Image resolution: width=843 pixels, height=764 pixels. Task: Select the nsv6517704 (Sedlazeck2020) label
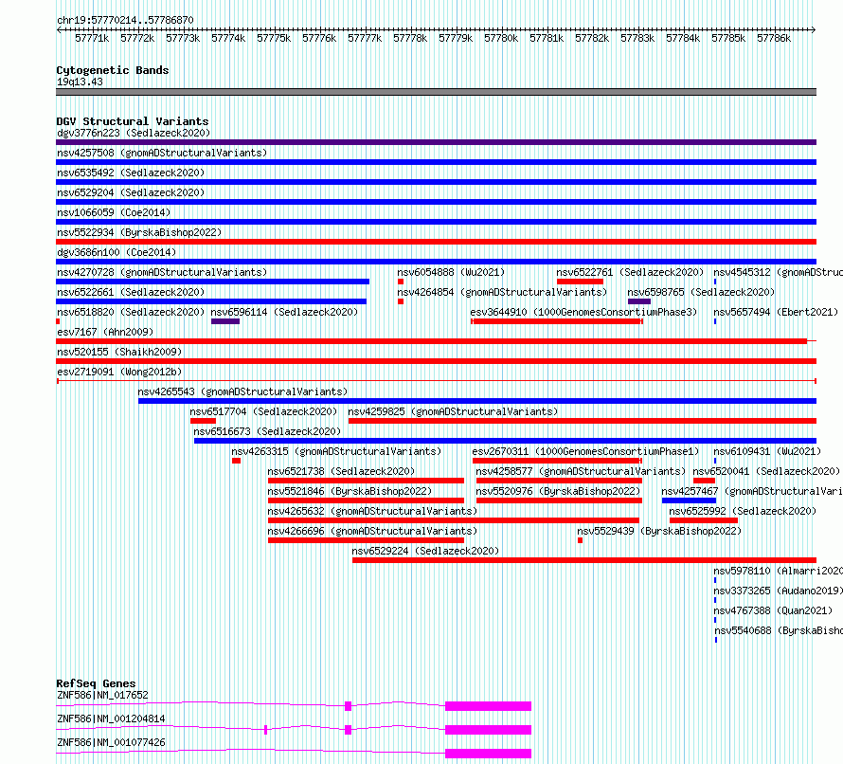point(263,411)
